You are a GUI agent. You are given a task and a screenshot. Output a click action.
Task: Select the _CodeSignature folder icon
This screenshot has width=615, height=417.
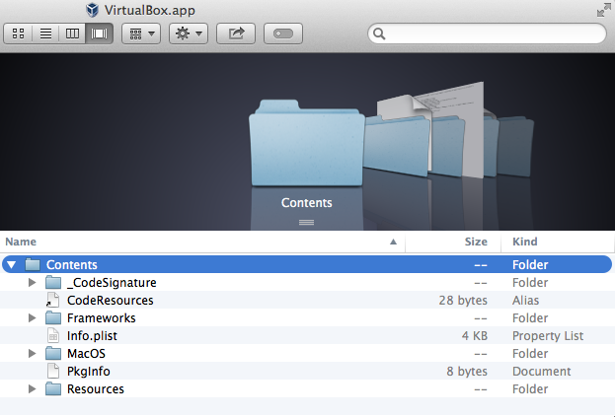pos(53,282)
